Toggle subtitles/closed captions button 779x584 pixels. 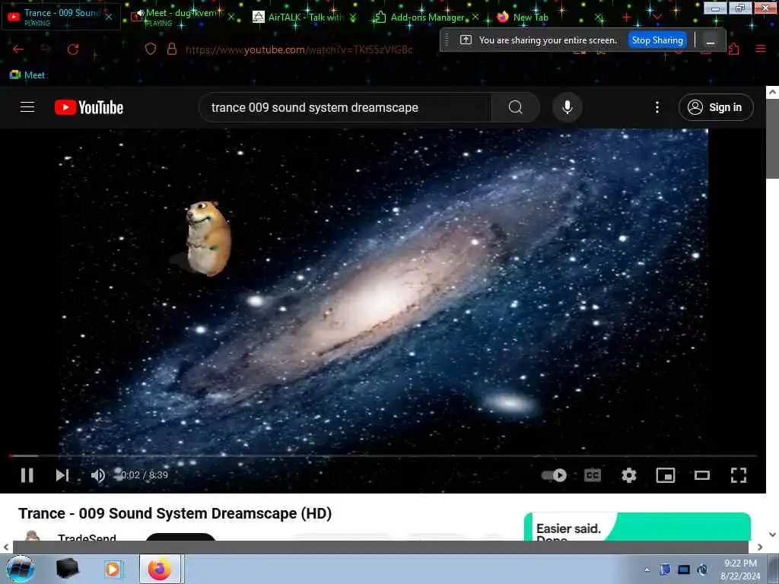point(592,475)
